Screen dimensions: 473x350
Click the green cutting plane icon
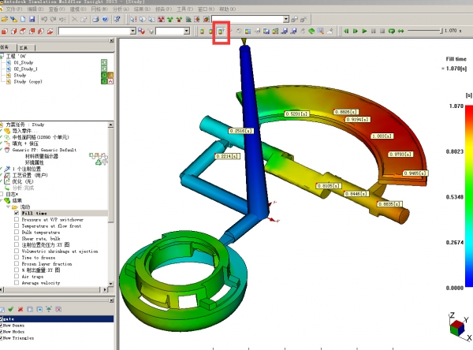(311, 31)
